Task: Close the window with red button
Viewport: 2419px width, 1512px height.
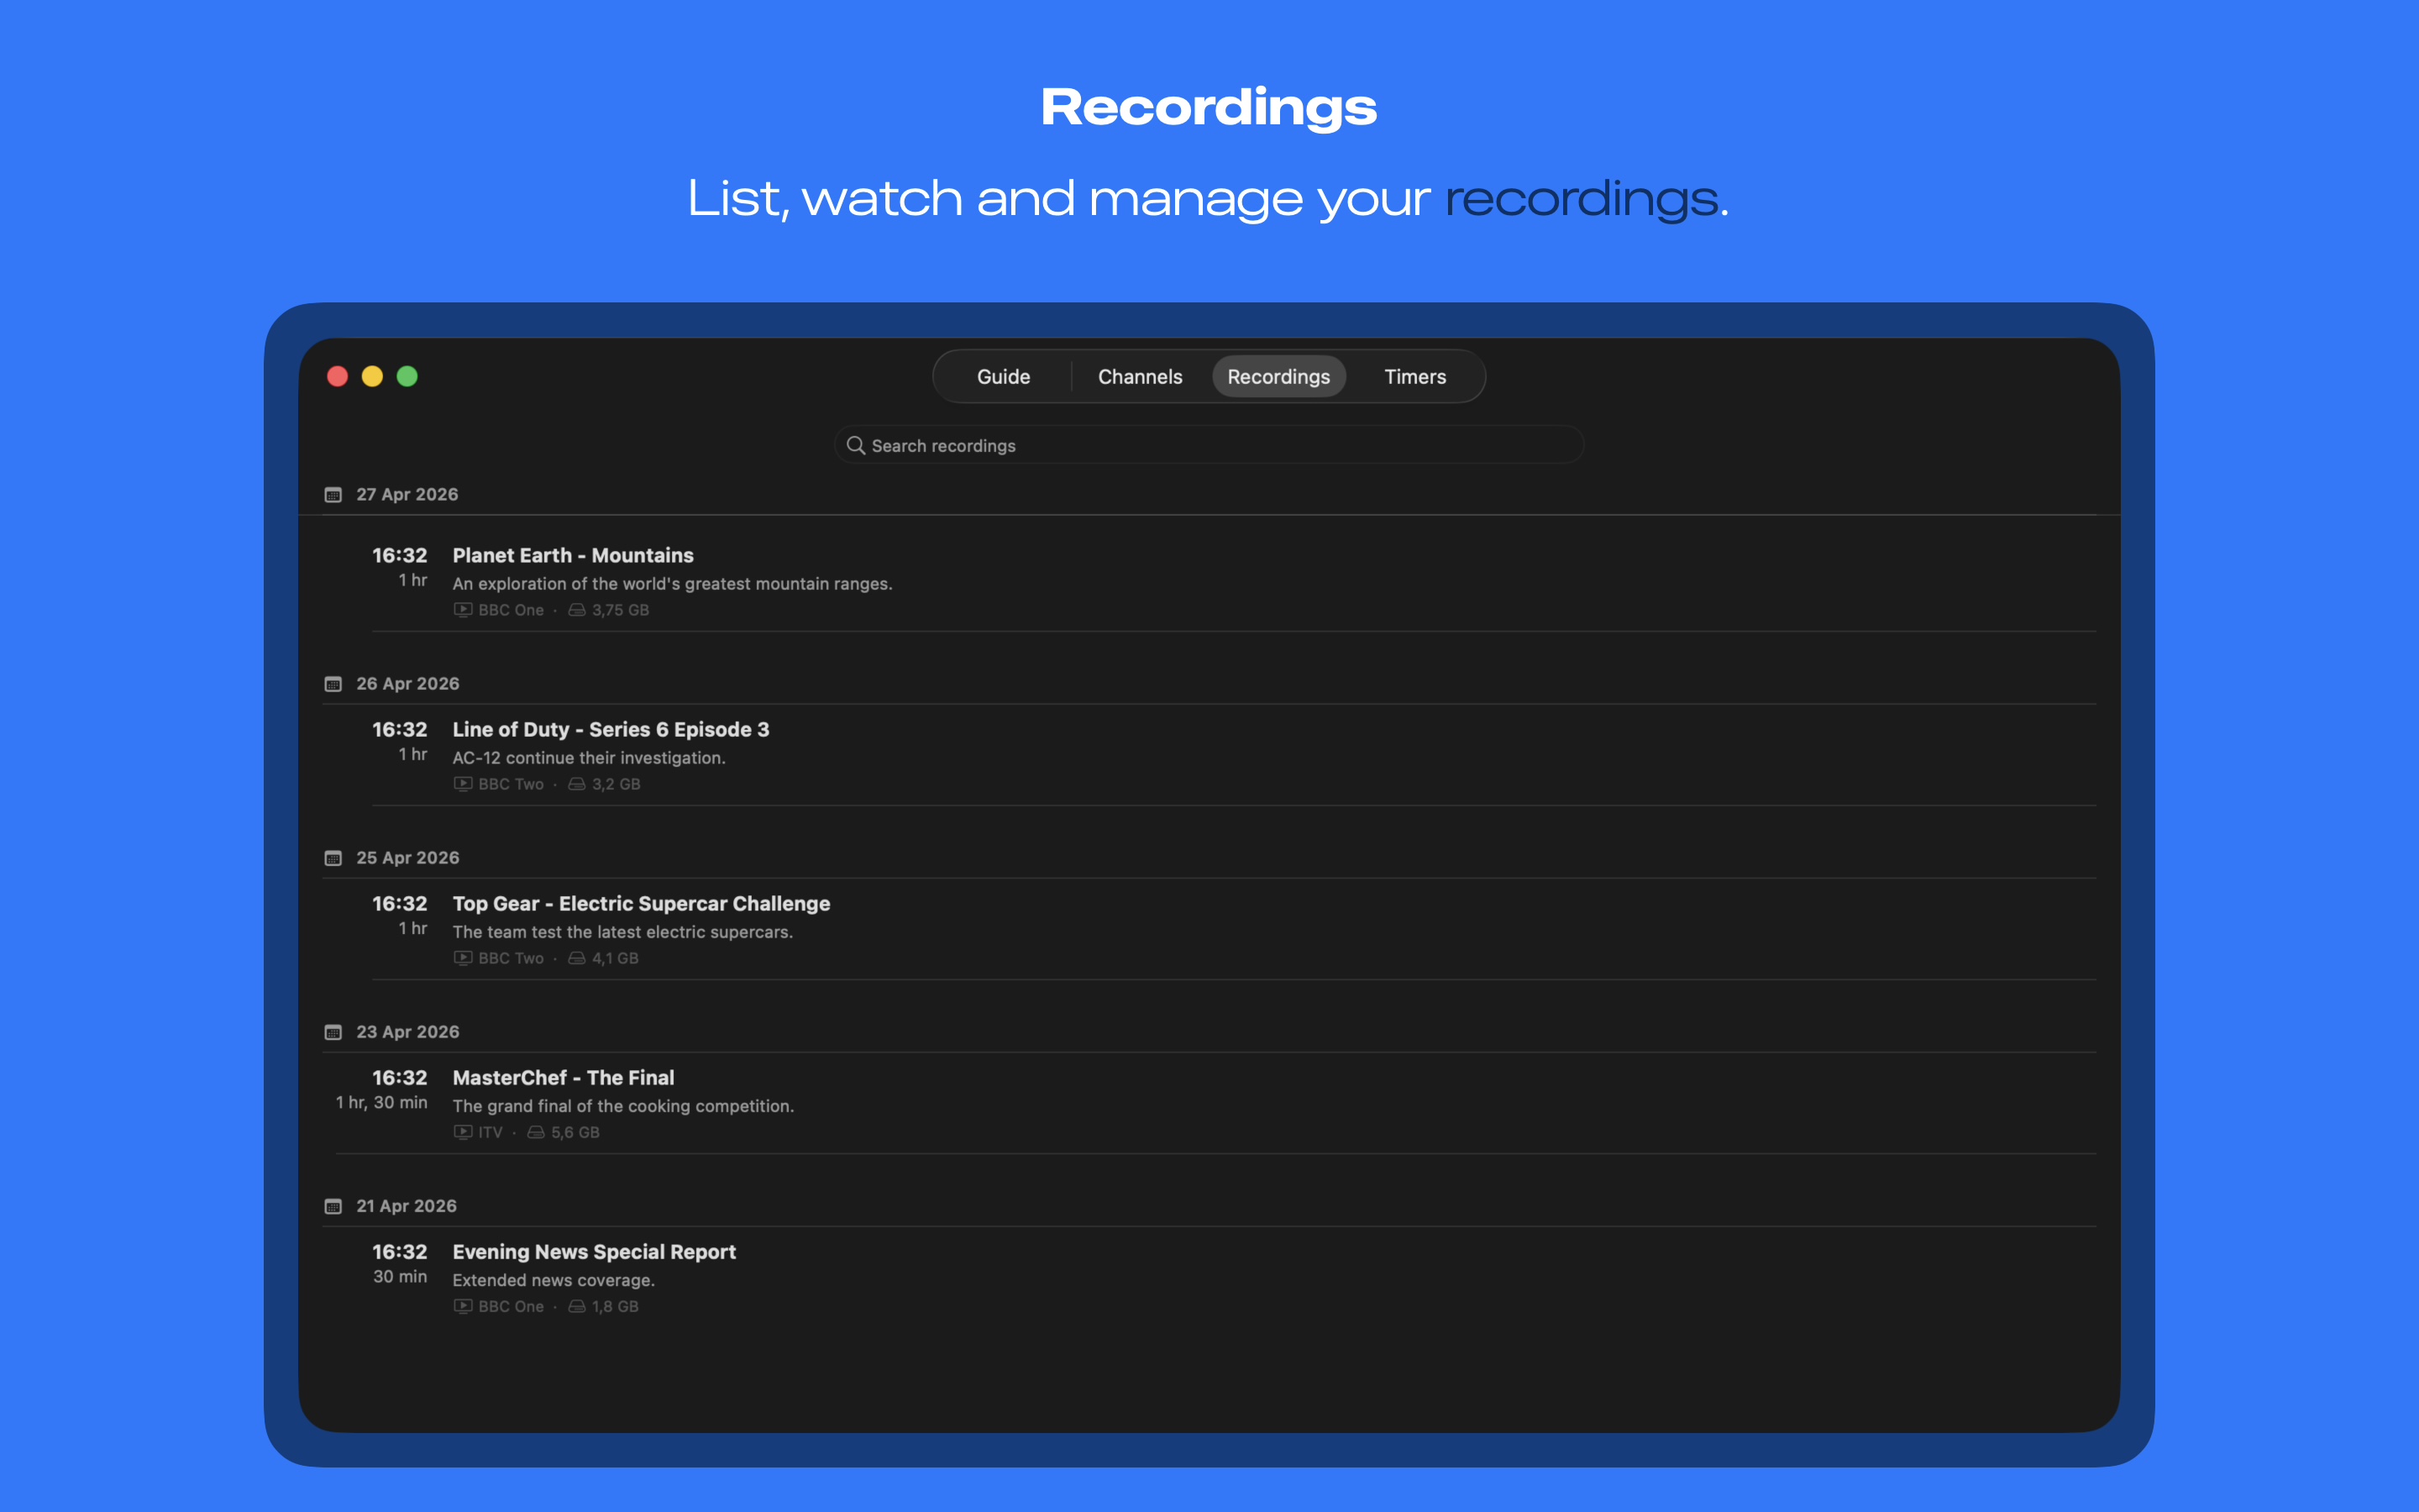Action: pyautogui.click(x=338, y=376)
